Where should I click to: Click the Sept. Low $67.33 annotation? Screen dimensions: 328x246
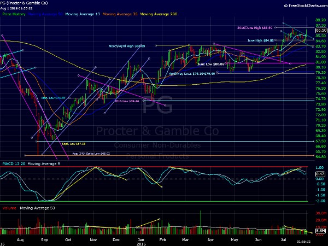[74, 144]
